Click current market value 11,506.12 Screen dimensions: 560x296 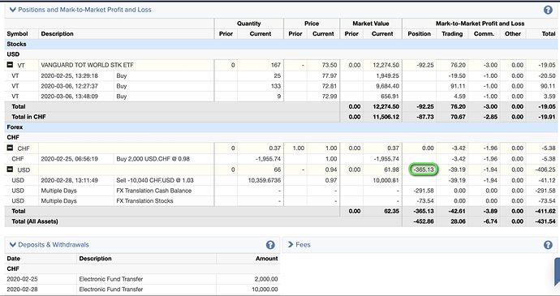386,117
